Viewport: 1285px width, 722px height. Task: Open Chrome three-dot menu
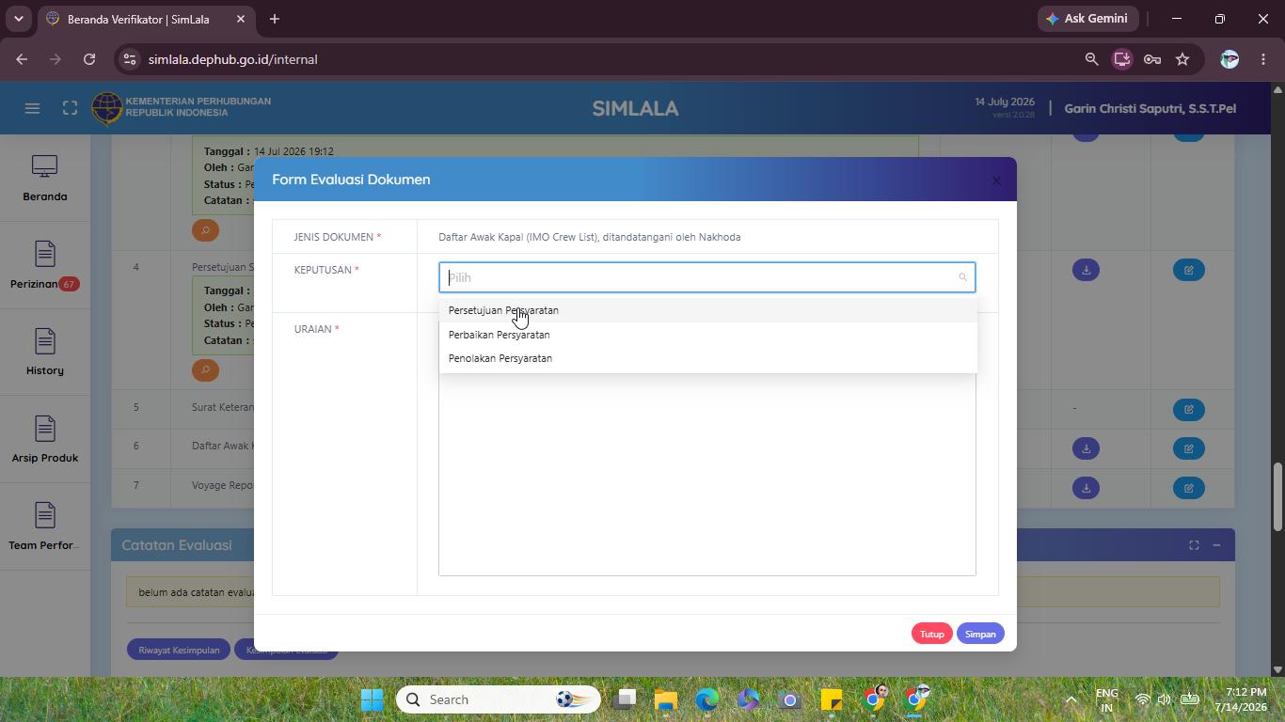[x=1263, y=59]
